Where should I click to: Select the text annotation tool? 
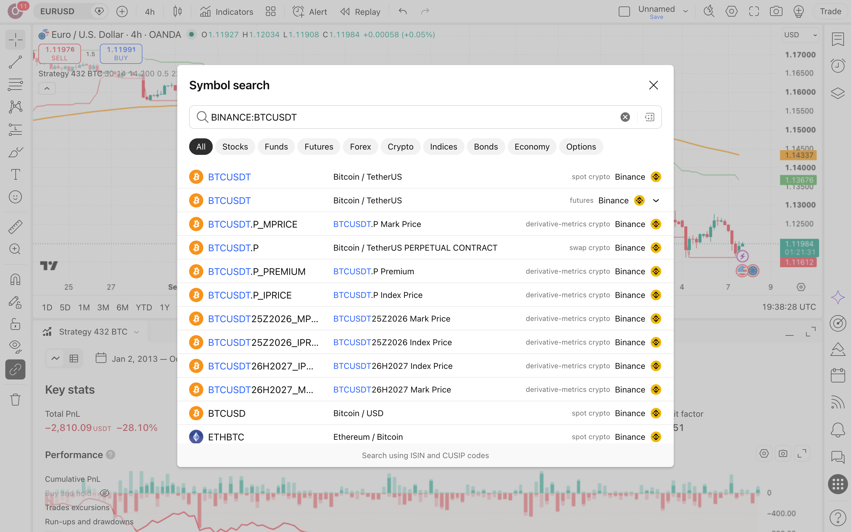[15, 174]
